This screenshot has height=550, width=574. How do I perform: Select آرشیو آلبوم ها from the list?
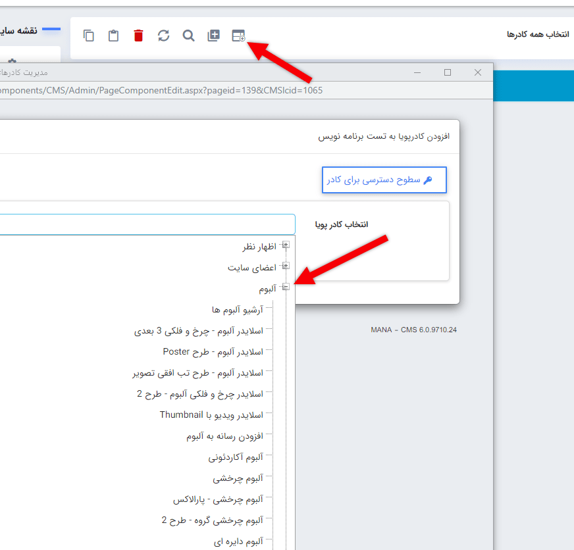click(x=236, y=309)
